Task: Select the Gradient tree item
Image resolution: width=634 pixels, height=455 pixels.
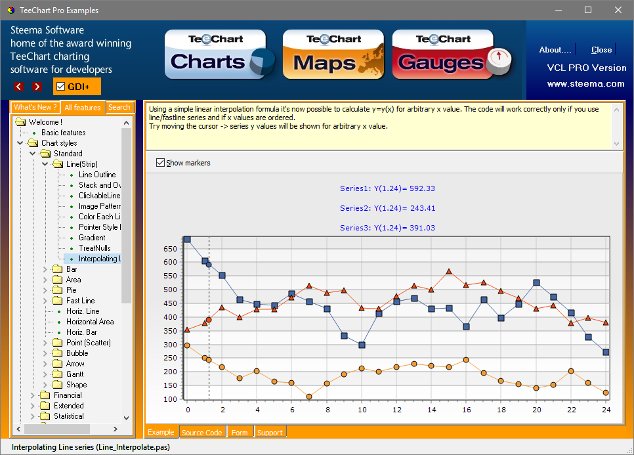Action: point(92,238)
